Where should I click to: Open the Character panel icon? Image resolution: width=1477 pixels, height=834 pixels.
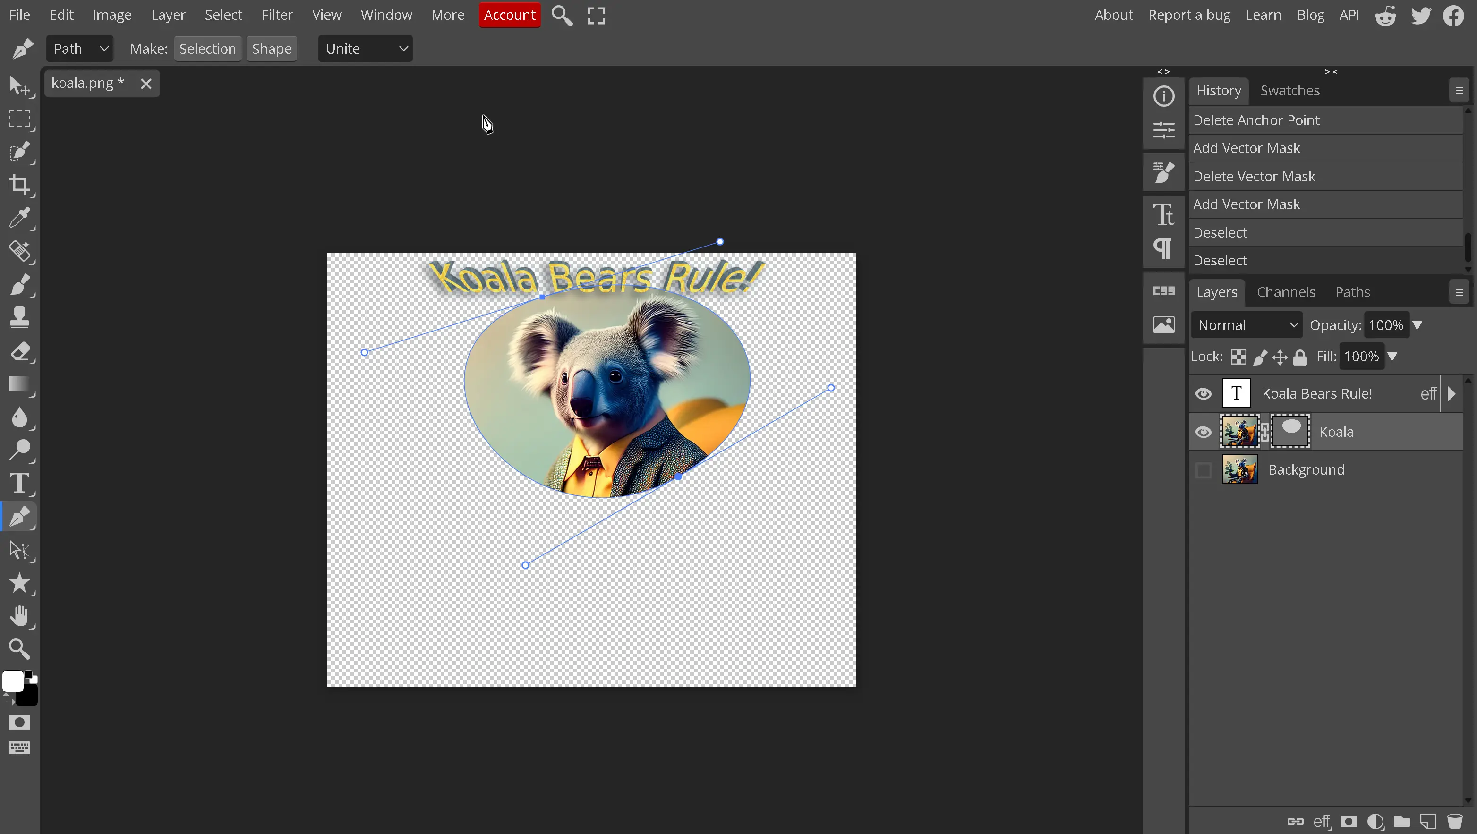pyautogui.click(x=1164, y=215)
